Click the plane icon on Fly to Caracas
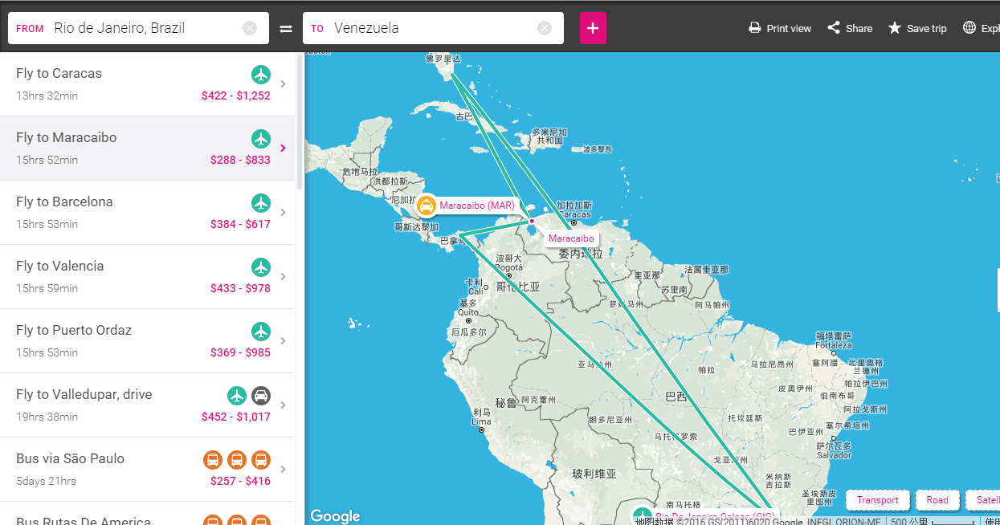 click(261, 75)
